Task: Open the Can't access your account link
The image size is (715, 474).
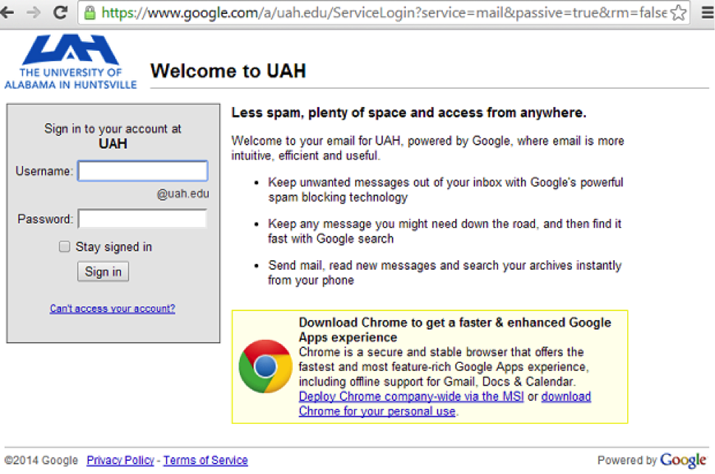Action: click(x=113, y=309)
